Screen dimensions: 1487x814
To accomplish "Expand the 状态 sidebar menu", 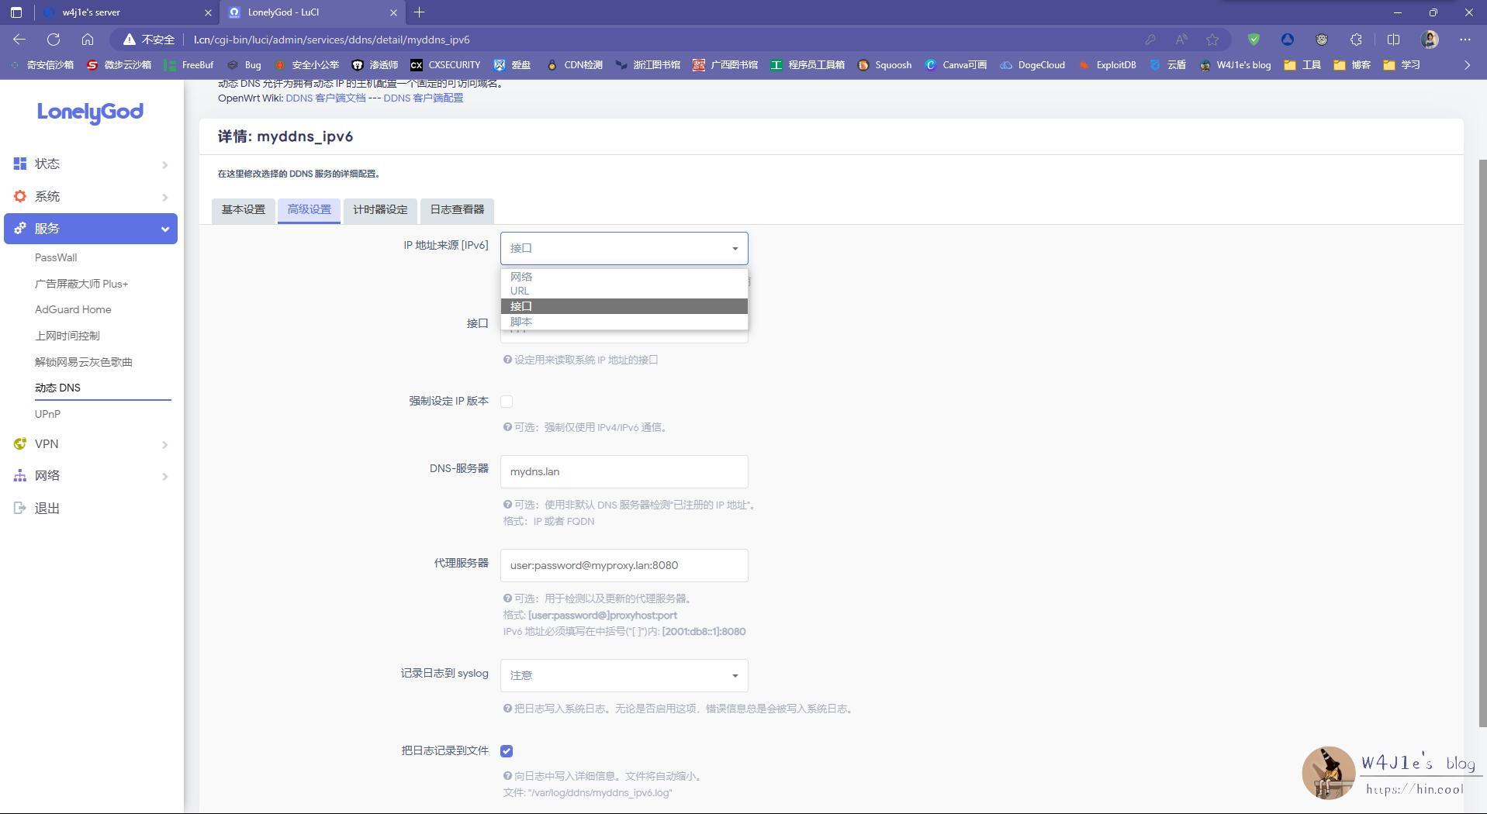I will click(x=91, y=164).
